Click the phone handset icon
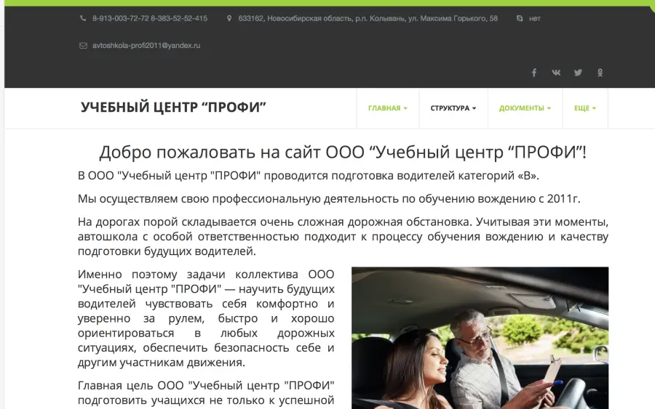Screen dimensions: 655x409 point(83,19)
